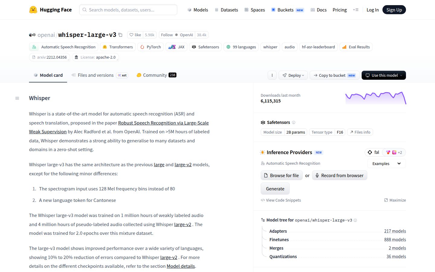Expand the Deploy dropdown
The image size is (435, 272).
click(293, 75)
